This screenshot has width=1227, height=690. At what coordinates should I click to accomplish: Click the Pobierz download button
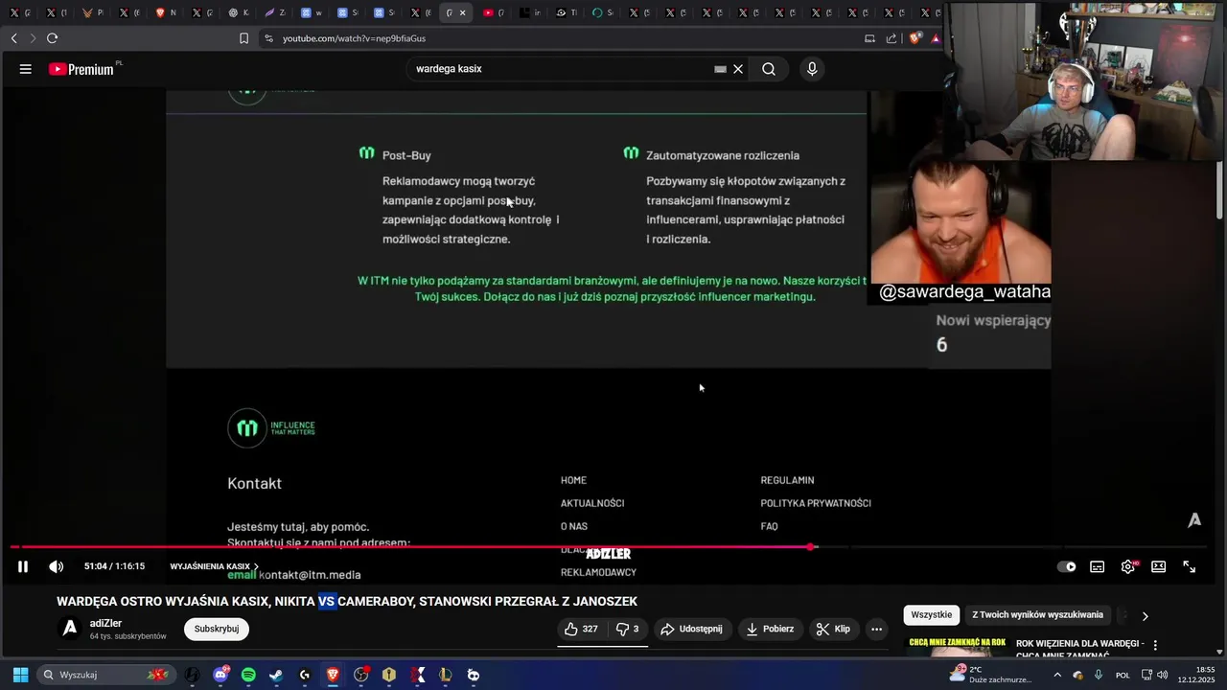770,629
